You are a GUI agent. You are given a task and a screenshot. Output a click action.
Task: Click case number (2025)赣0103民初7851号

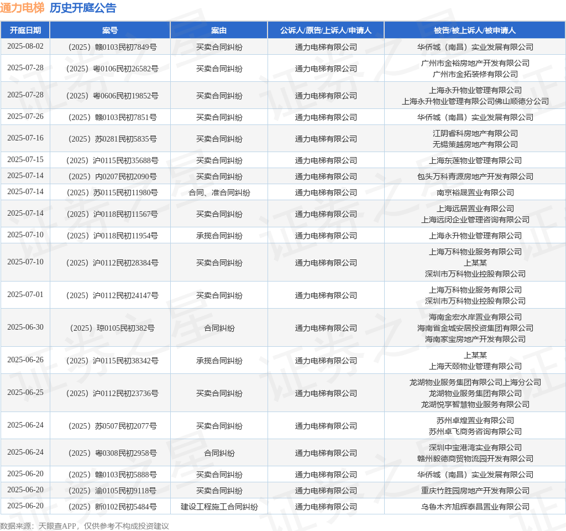point(112,117)
